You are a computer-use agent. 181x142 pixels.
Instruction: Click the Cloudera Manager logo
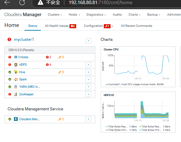click(23, 15)
